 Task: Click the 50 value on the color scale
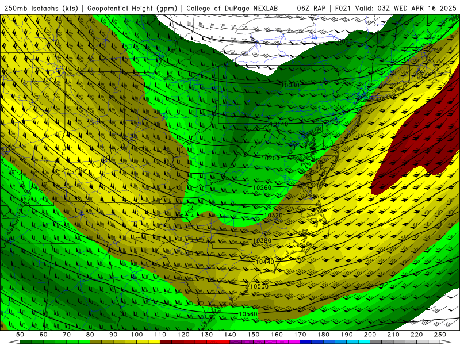click(20, 335)
